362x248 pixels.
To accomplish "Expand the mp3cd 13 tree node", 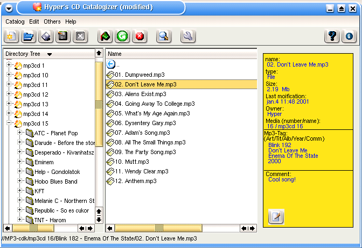I will (9, 104).
